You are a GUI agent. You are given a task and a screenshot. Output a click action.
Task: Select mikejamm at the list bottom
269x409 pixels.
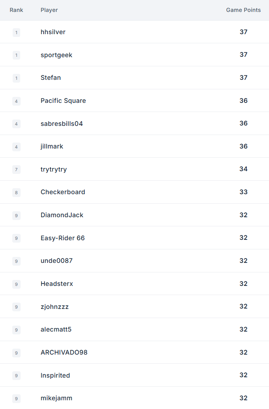(x=56, y=398)
